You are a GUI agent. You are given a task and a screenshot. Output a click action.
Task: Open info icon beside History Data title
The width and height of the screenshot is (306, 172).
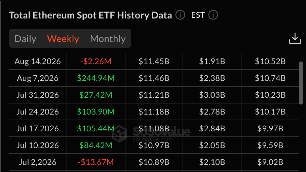pyautogui.click(x=180, y=15)
